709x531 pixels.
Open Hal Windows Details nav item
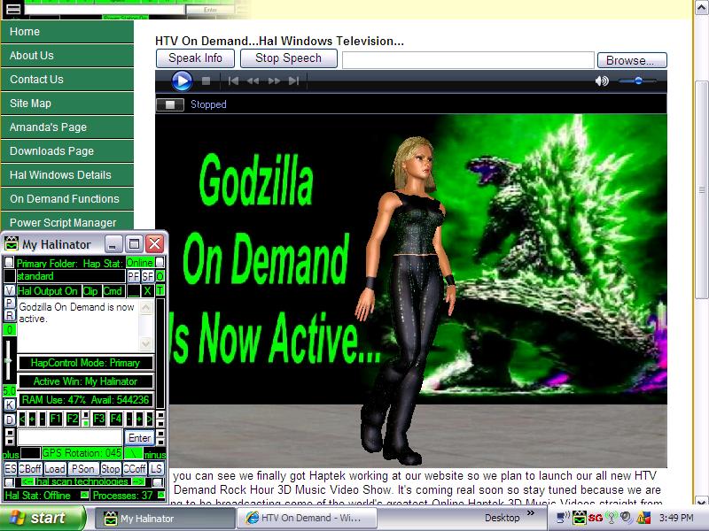pyautogui.click(x=67, y=175)
